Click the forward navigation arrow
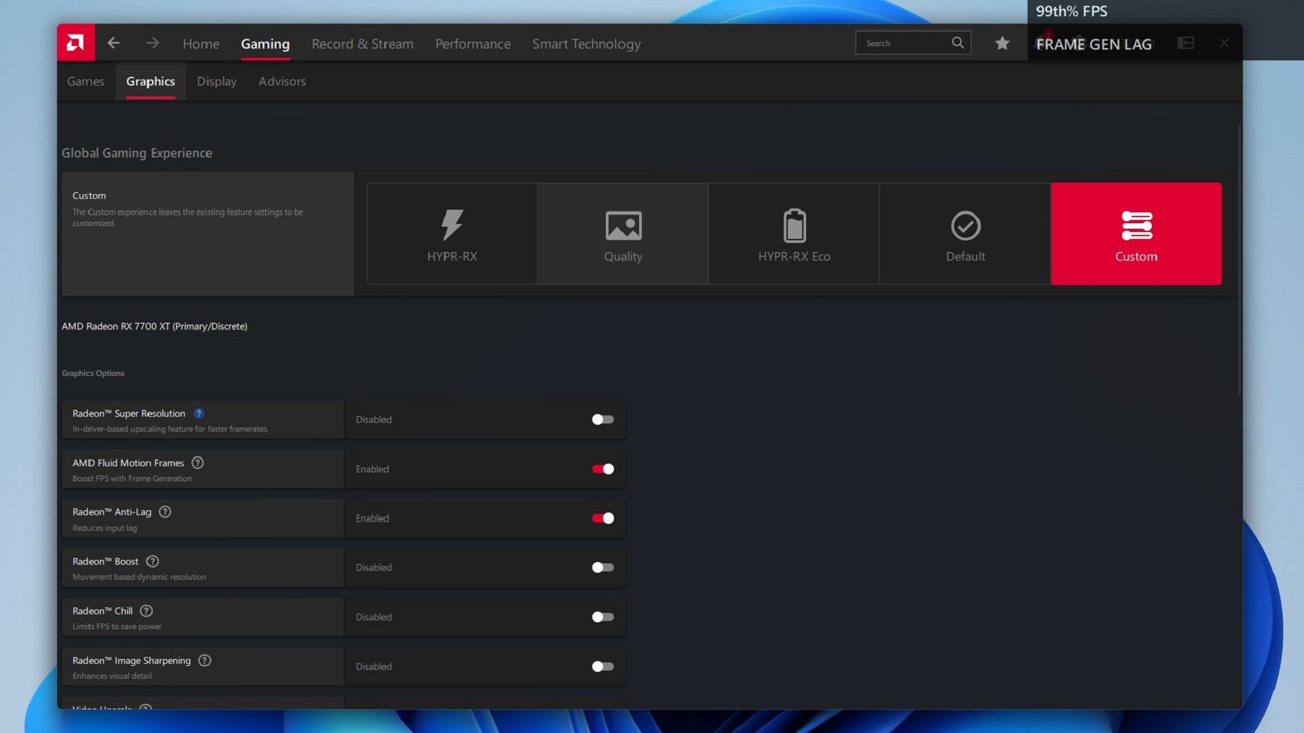The width and height of the screenshot is (1304, 733). click(x=153, y=43)
